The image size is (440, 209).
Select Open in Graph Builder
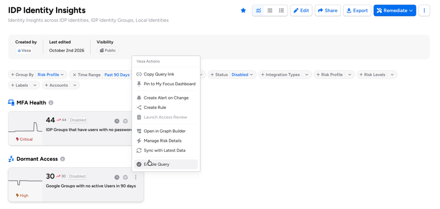pos(166,131)
